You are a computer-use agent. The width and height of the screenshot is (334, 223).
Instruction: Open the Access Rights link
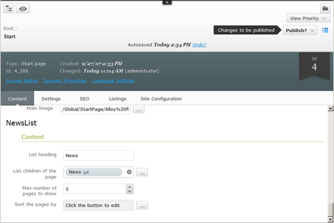coord(22,81)
